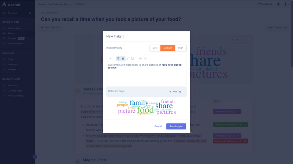Collapse the sidebar using the chevron
The height and width of the screenshot is (164, 293).
click(34, 157)
